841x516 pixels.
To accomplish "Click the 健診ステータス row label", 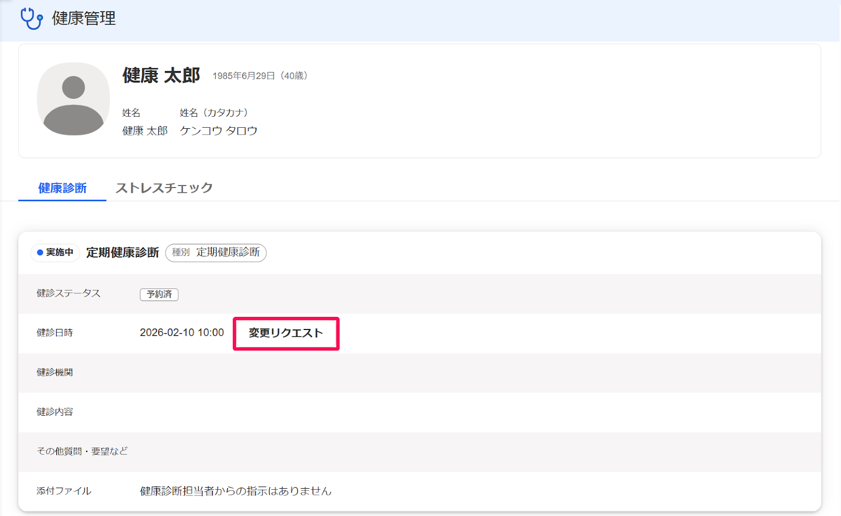I will (68, 293).
